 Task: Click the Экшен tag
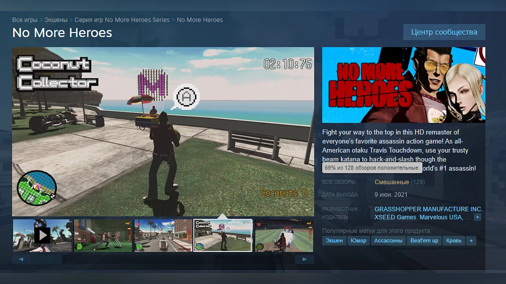334,241
